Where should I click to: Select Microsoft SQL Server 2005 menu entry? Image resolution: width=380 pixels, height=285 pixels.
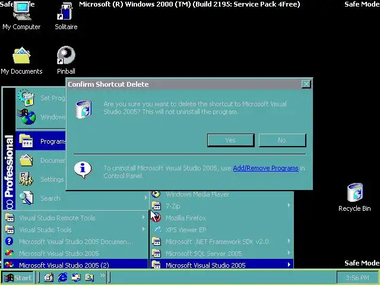(x=221, y=254)
